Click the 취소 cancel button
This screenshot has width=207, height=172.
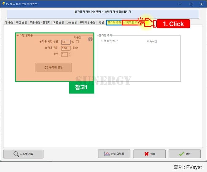[150, 154]
